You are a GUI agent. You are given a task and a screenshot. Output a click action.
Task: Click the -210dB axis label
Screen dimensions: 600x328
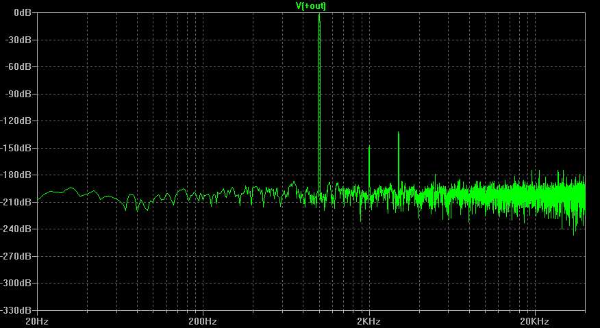(16, 202)
